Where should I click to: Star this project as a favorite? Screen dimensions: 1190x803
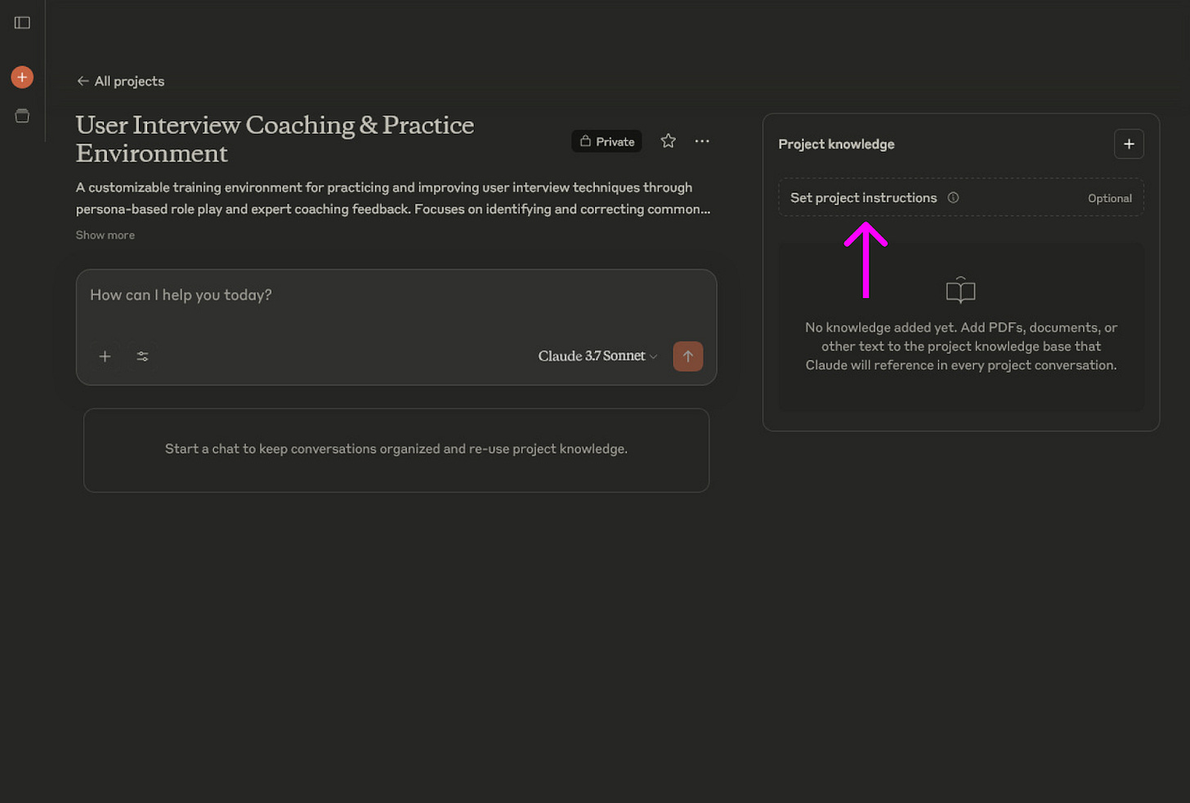point(668,141)
